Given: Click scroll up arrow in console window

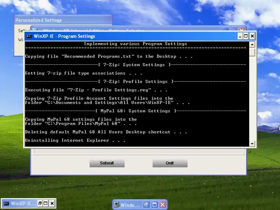Looking at the screenshot, I should [252, 44].
